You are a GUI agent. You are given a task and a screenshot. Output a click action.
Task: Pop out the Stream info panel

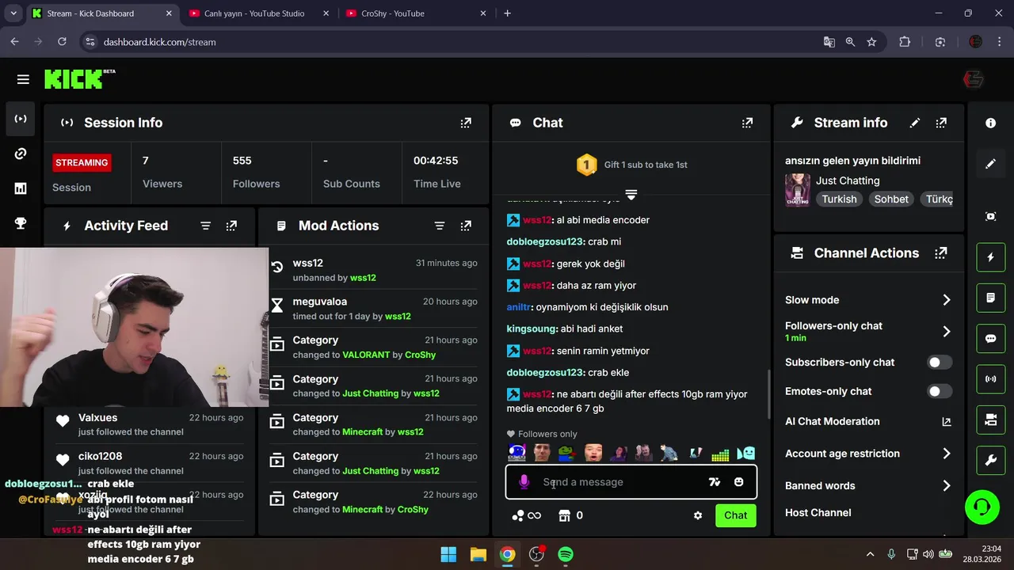tap(941, 123)
